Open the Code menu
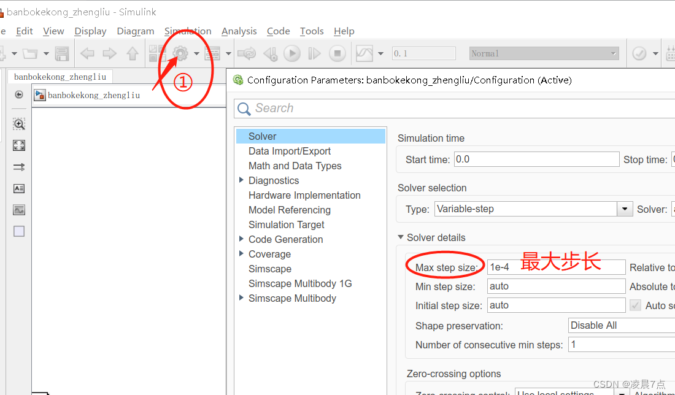Screen dimensions: 675x395 pos(278,31)
